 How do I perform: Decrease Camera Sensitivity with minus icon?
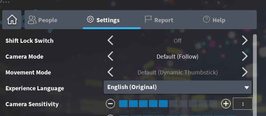click(x=110, y=104)
